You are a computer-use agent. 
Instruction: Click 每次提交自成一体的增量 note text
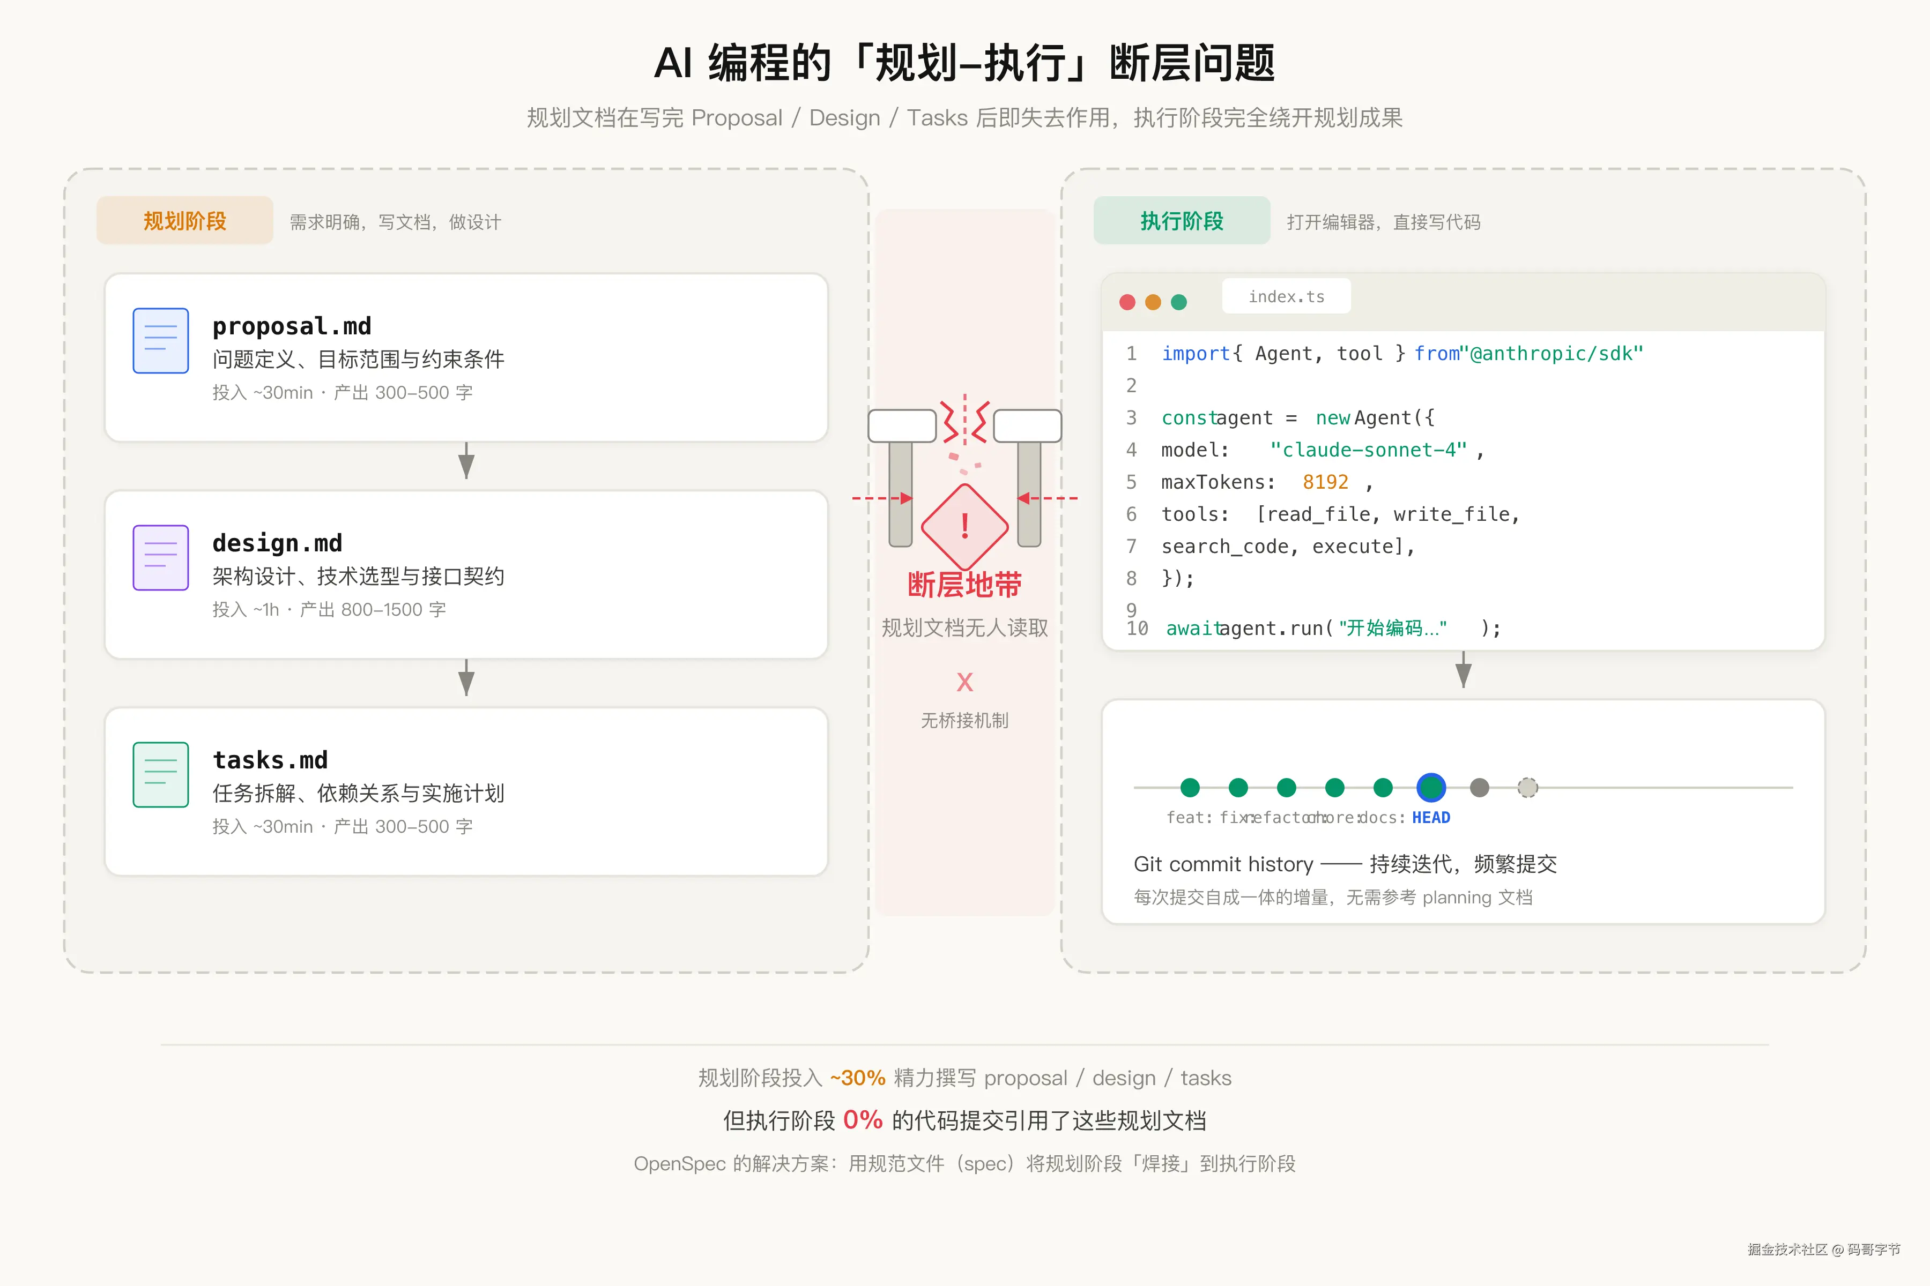tap(1333, 897)
